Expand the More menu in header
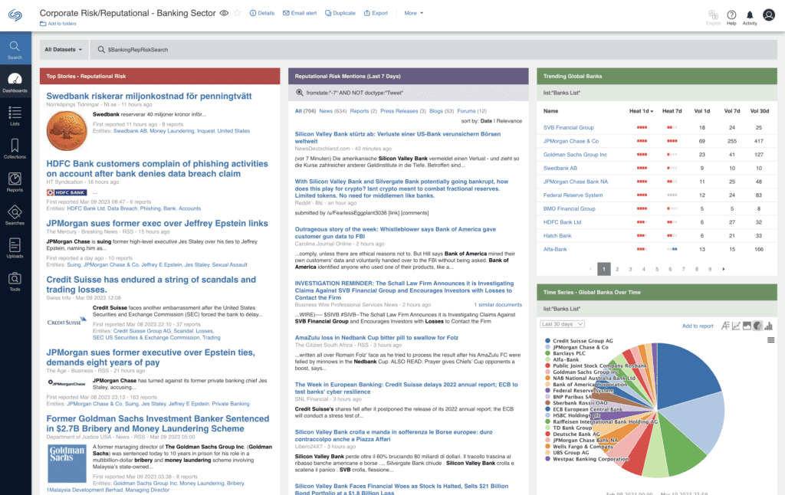This screenshot has height=495, width=785. pos(413,13)
